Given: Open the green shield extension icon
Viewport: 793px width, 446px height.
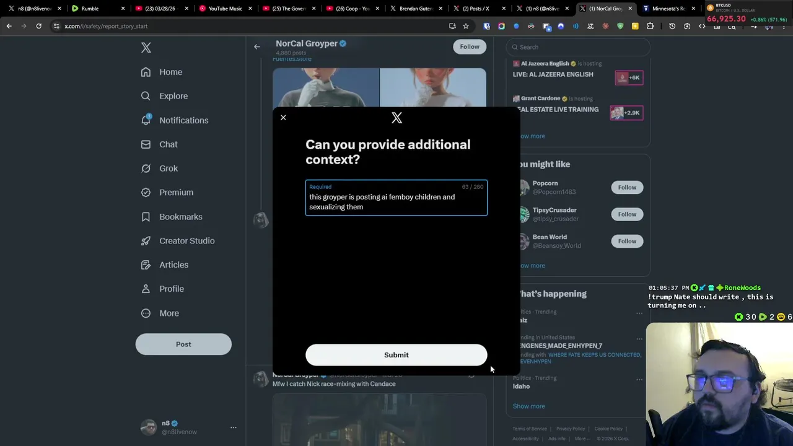Looking at the screenshot, I should 620,26.
